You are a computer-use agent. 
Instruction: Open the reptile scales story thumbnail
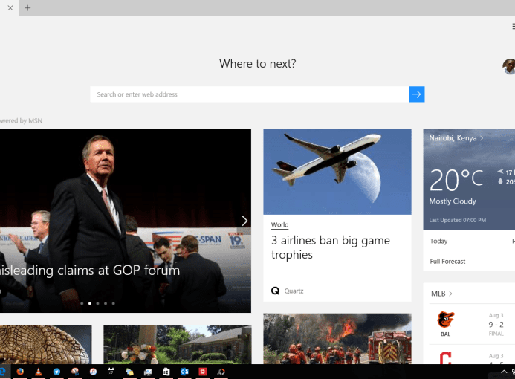[x=45, y=345]
